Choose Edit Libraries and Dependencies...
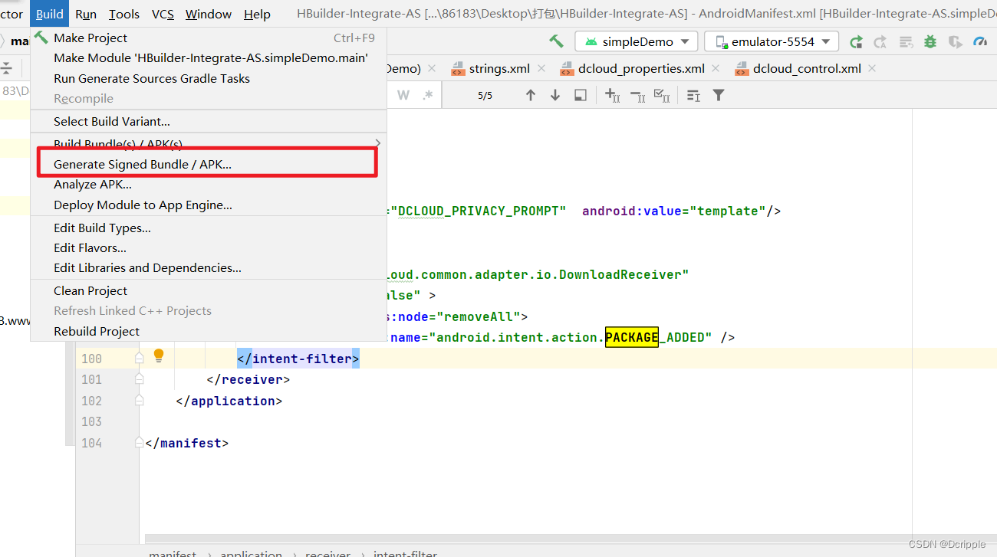997x557 pixels. [x=208, y=267]
